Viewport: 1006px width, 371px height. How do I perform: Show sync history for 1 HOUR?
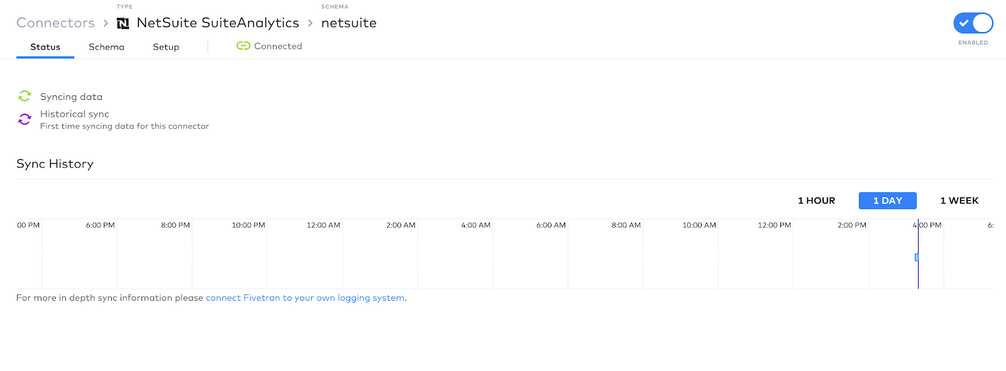click(x=816, y=201)
